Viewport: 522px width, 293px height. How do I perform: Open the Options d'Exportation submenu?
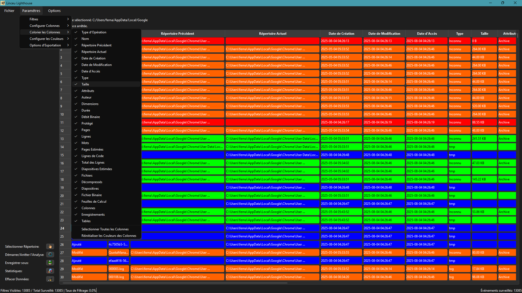click(x=46, y=45)
